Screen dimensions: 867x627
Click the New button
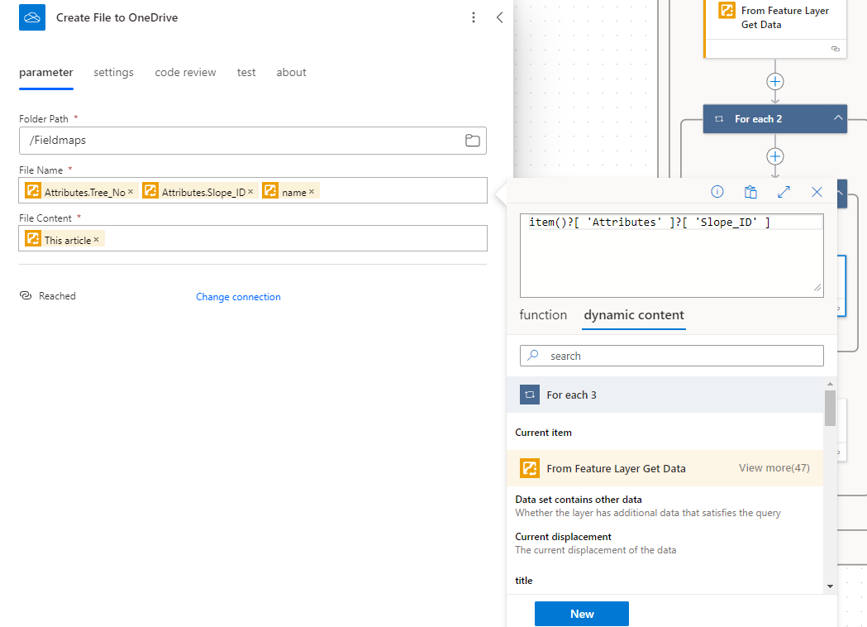coord(581,614)
